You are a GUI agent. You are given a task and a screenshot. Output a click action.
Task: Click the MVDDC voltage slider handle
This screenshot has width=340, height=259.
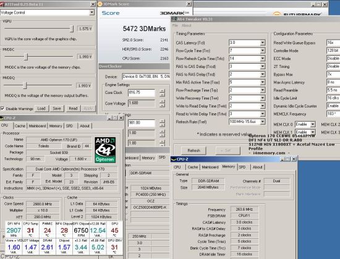tap(26, 57)
